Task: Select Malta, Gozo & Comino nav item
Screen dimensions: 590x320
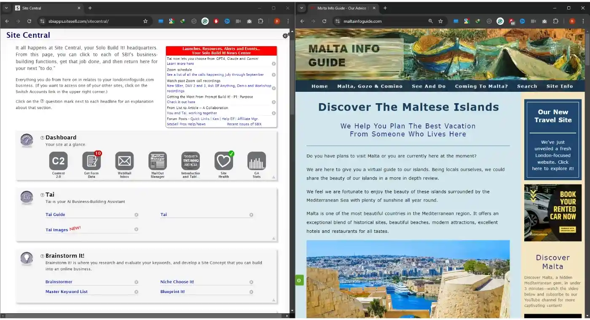Action: coord(370,86)
